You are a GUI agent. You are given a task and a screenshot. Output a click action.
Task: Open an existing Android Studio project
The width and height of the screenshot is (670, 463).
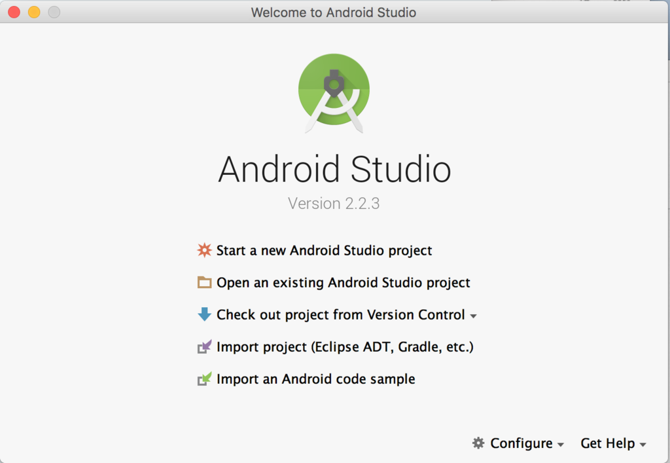click(x=343, y=283)
